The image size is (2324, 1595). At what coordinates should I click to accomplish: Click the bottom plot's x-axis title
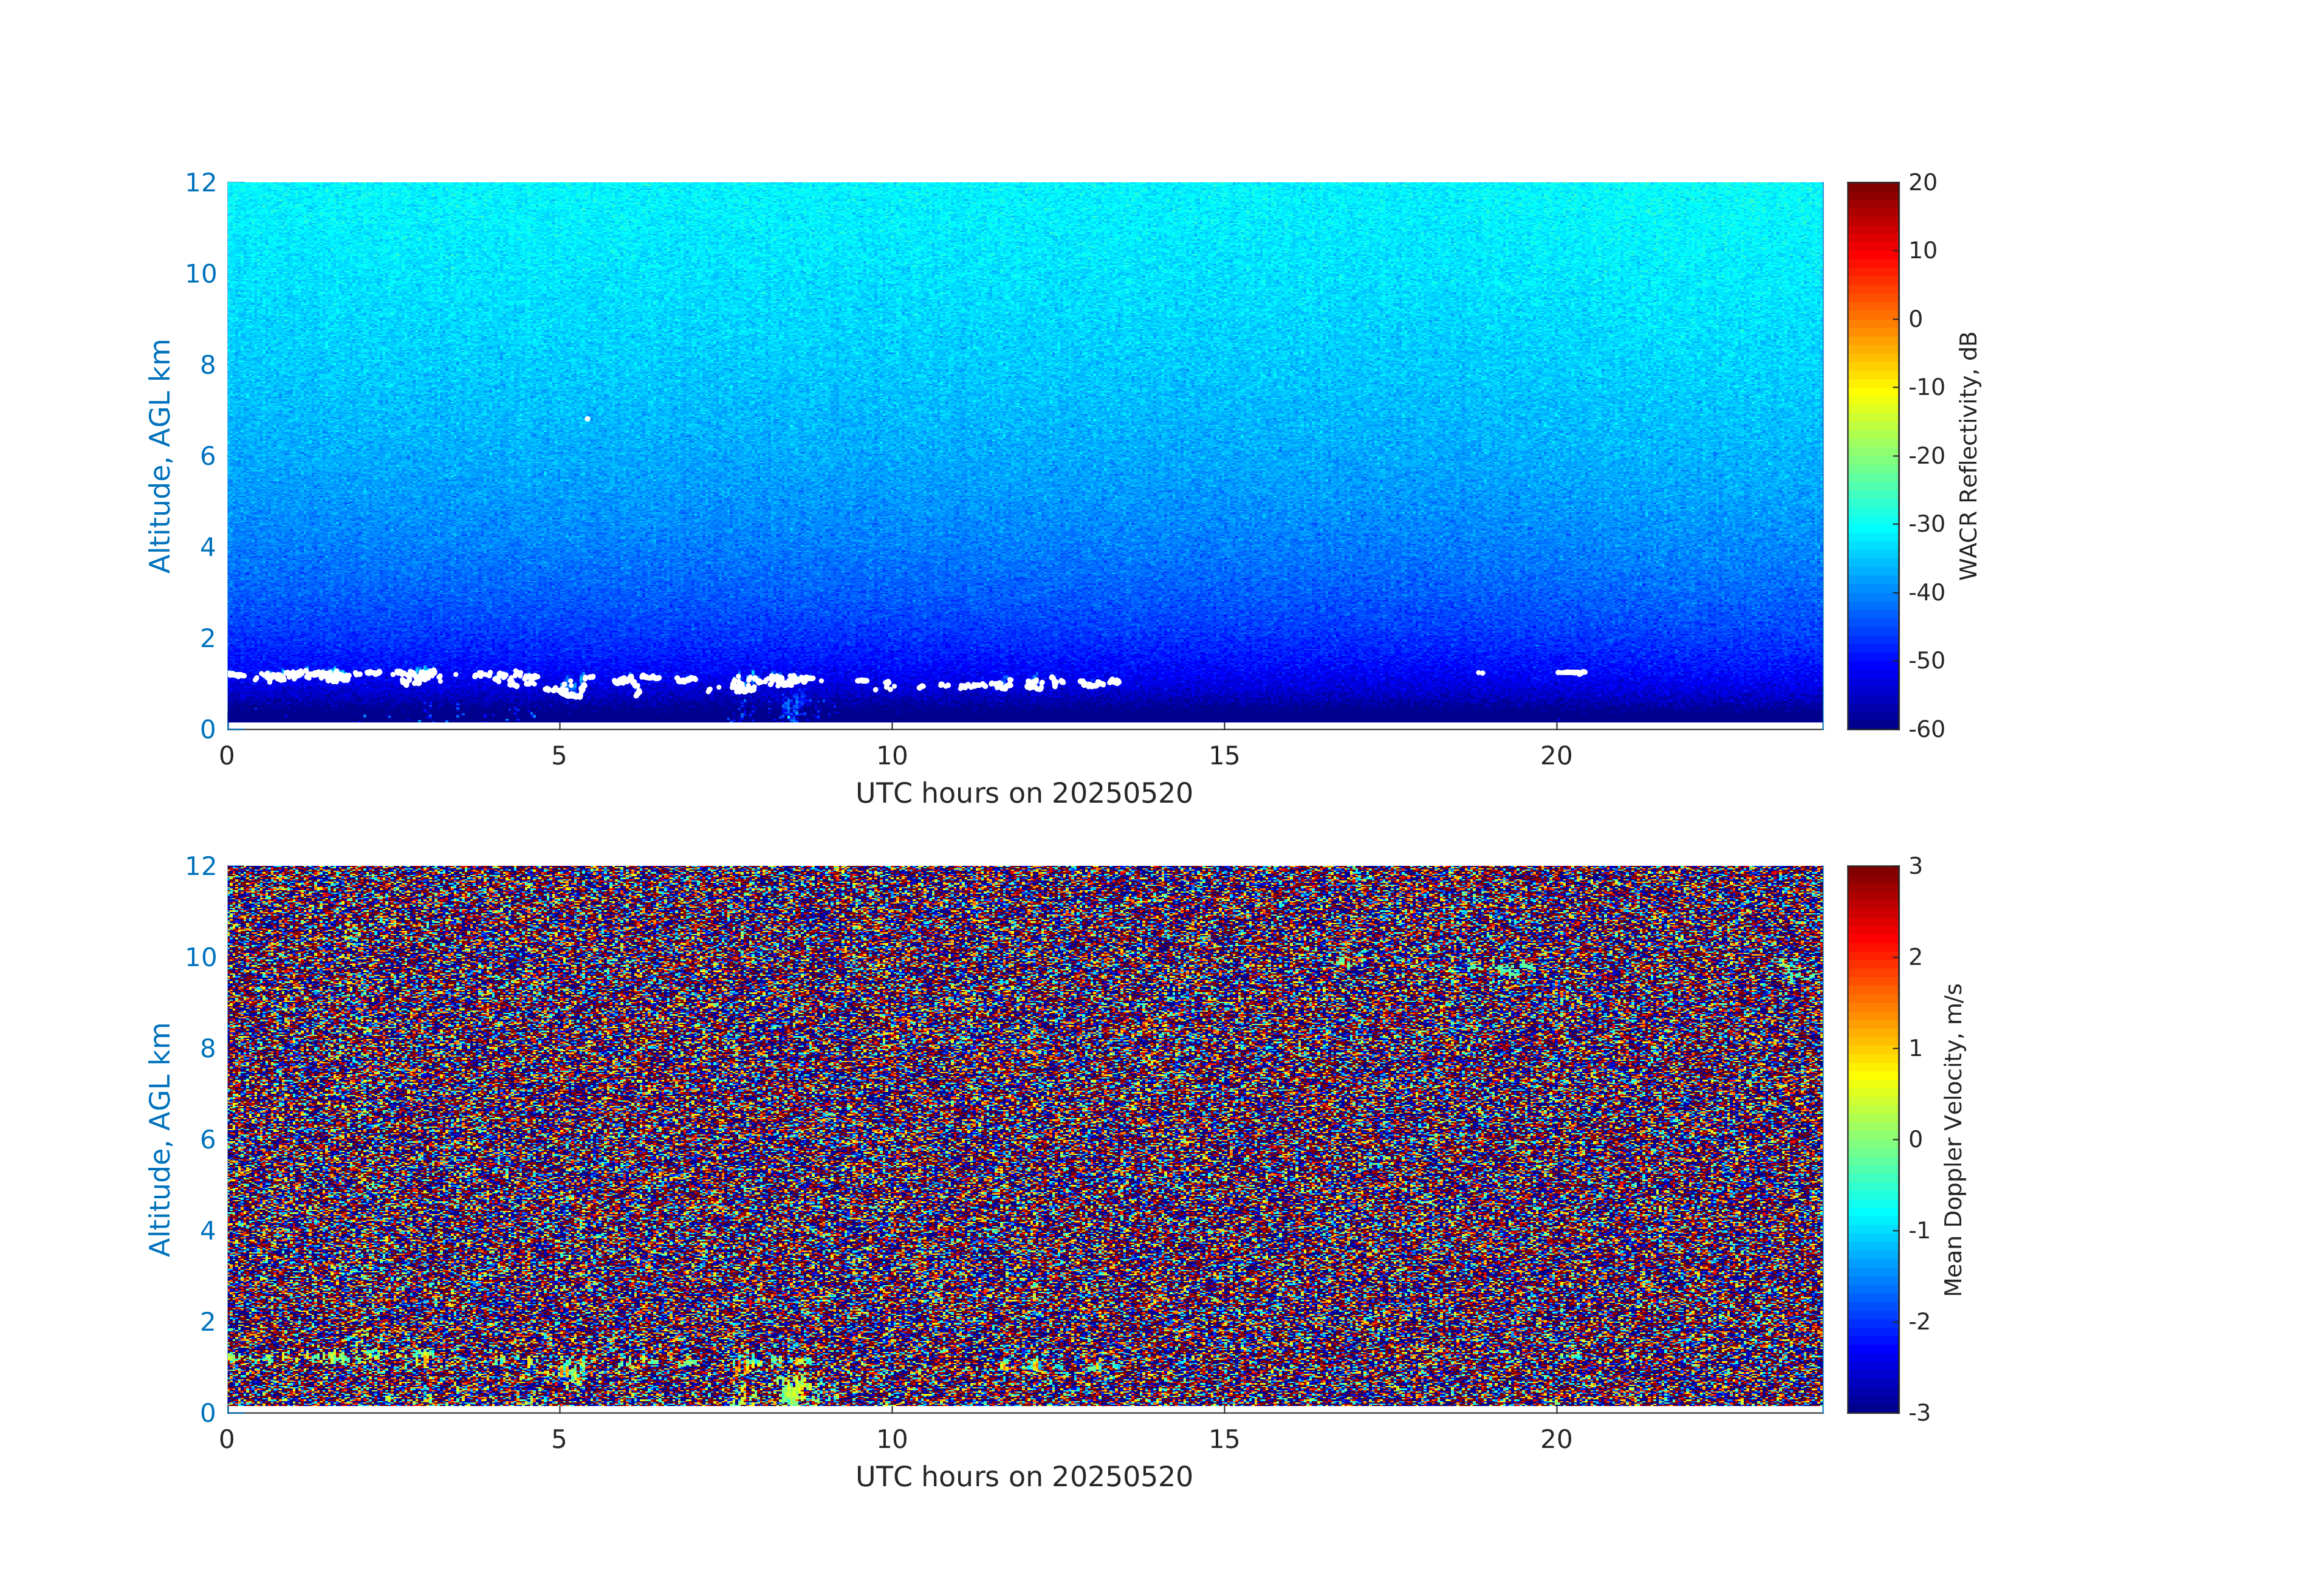click(1024, 1477)
